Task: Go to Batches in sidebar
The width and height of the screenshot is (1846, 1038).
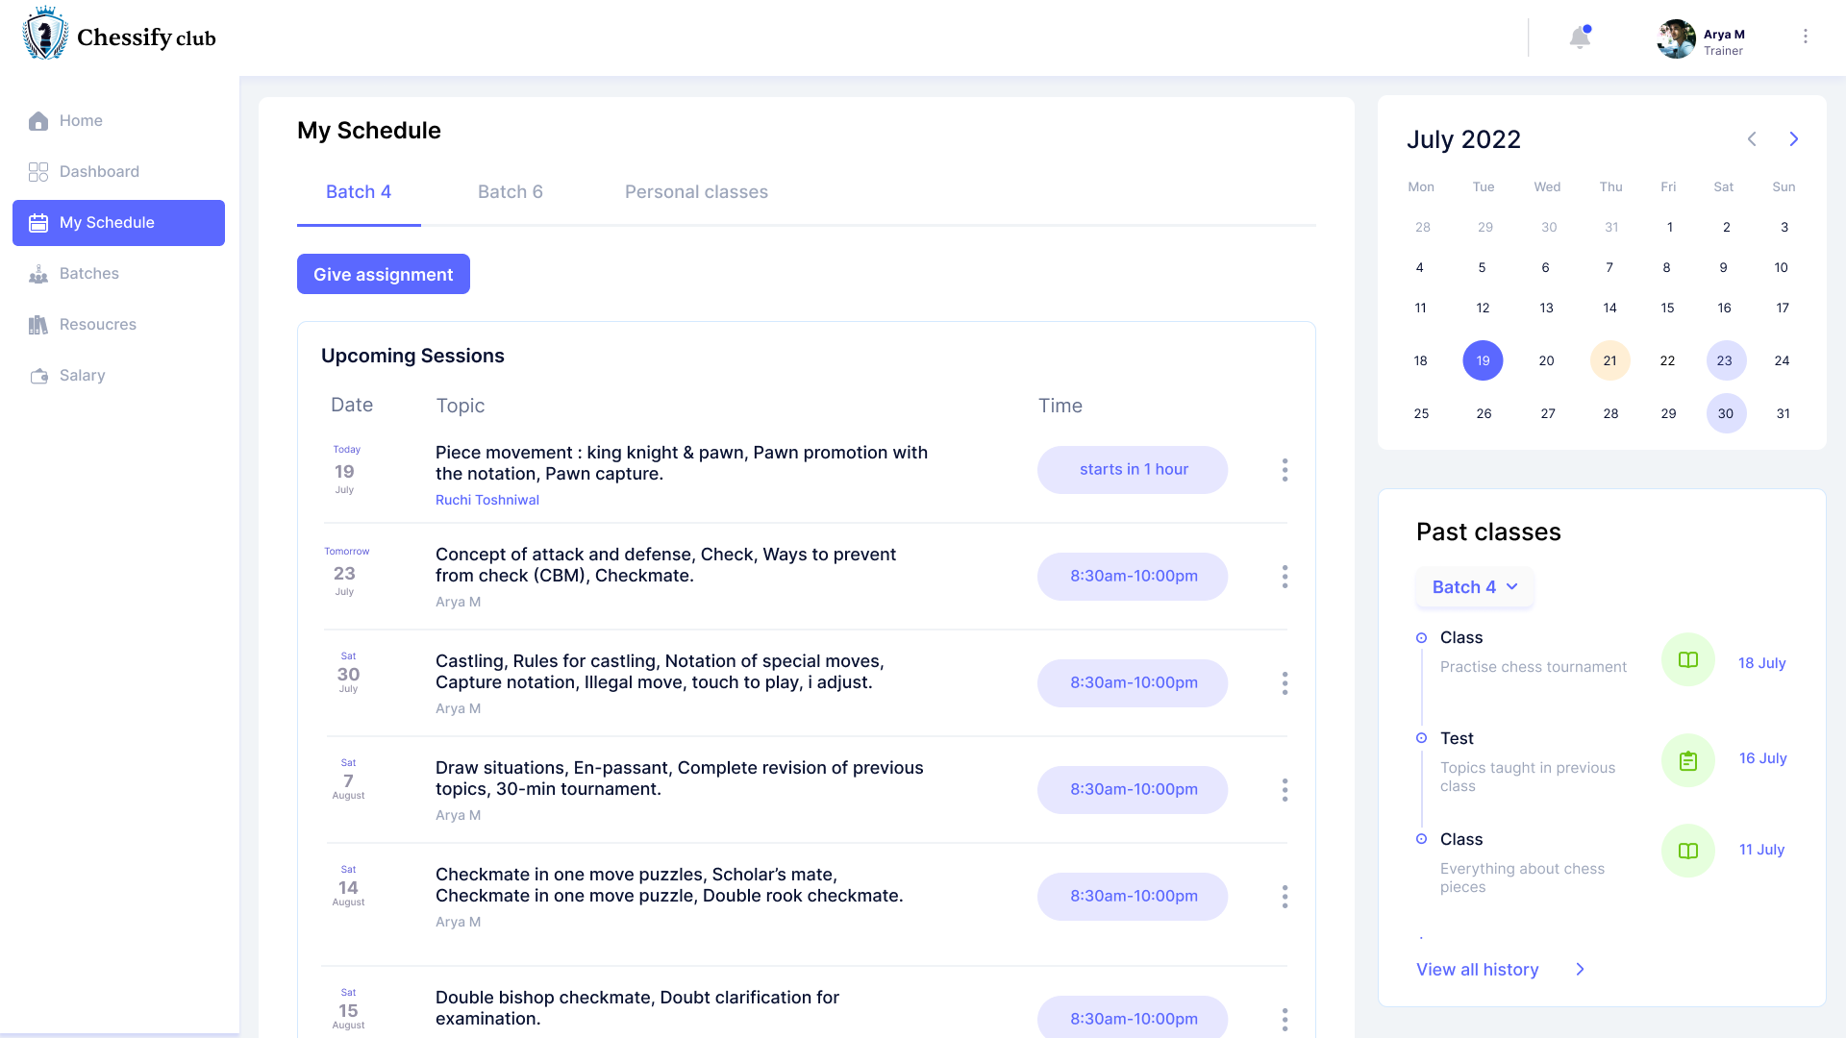Action: (88, 274)
